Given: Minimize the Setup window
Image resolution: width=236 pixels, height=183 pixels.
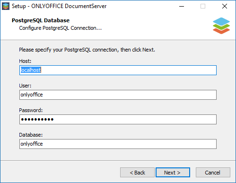Looking at the screenshot, I should tap(182, 6).
